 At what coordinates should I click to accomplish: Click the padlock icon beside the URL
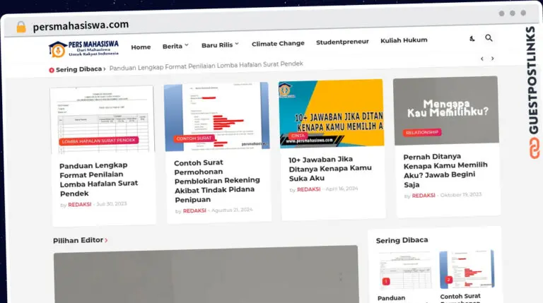click(21, 27)
